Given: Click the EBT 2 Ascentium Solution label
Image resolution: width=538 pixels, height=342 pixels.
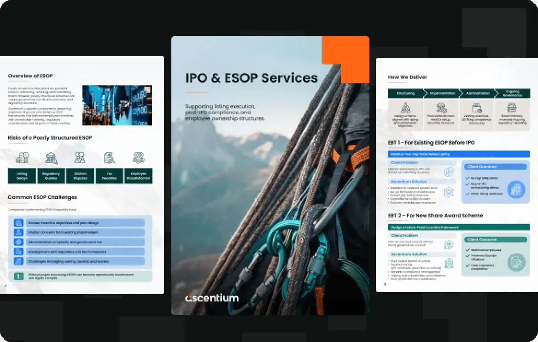Looking at the screenshot, I should click(x=408, y=254).
